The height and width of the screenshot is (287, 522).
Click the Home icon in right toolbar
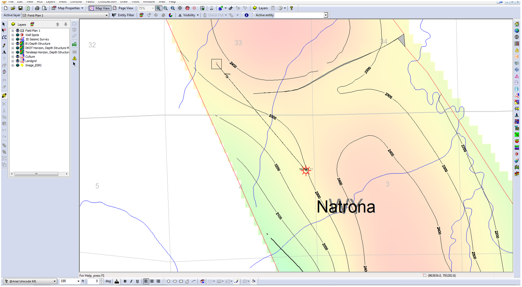[517, 24]
